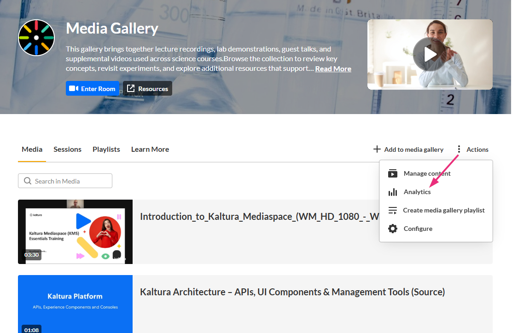
Task: Play the featured gallery video
Action: [x=430, y=54]
